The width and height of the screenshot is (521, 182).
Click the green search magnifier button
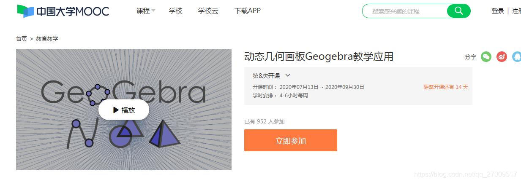458,11
